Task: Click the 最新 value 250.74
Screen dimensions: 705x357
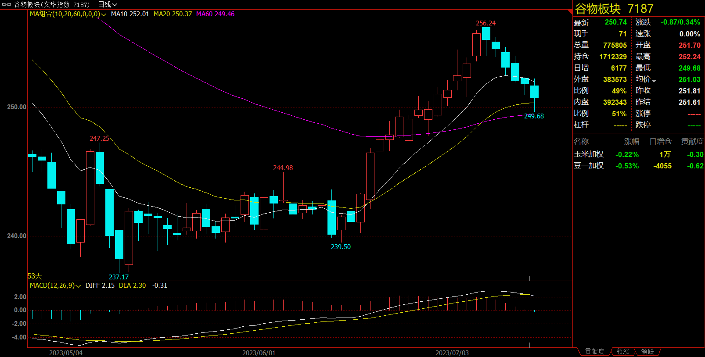Action: point(615,22)
